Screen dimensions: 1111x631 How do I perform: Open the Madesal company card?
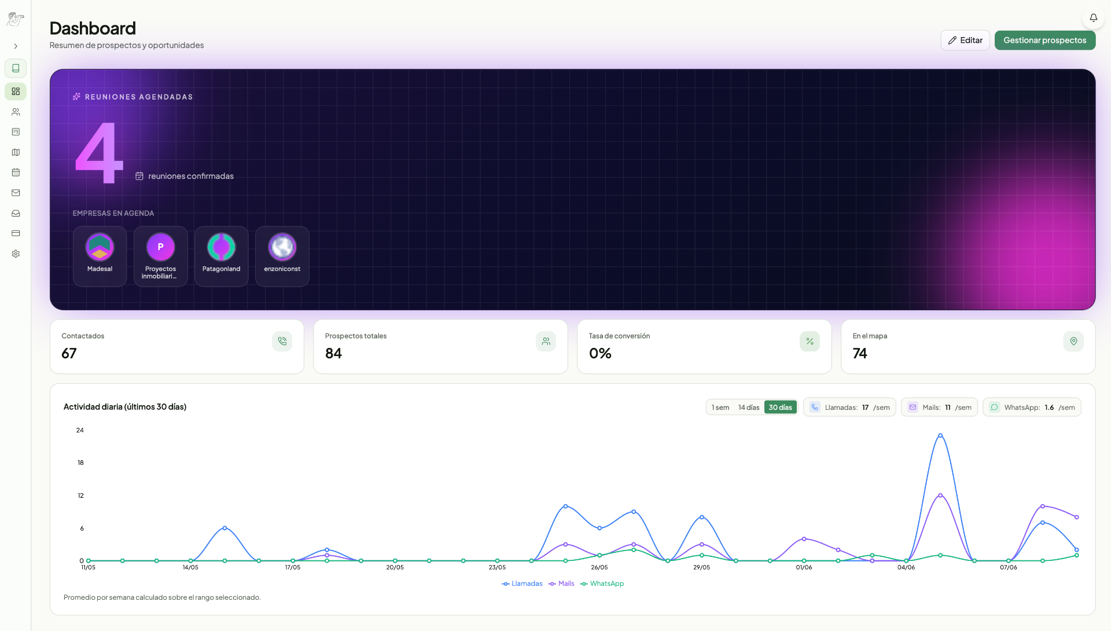coord(100,256)
